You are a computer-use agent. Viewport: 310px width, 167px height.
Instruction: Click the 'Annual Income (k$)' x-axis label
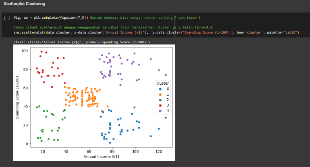click(101, 156)
